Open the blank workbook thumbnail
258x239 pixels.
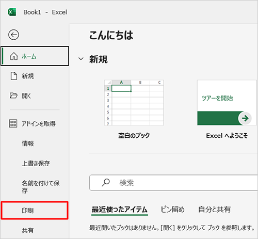tap(134, 103)
